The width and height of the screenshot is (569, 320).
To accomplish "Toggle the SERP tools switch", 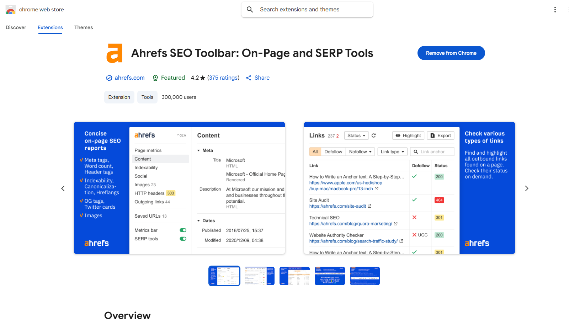I will point(183,239).
